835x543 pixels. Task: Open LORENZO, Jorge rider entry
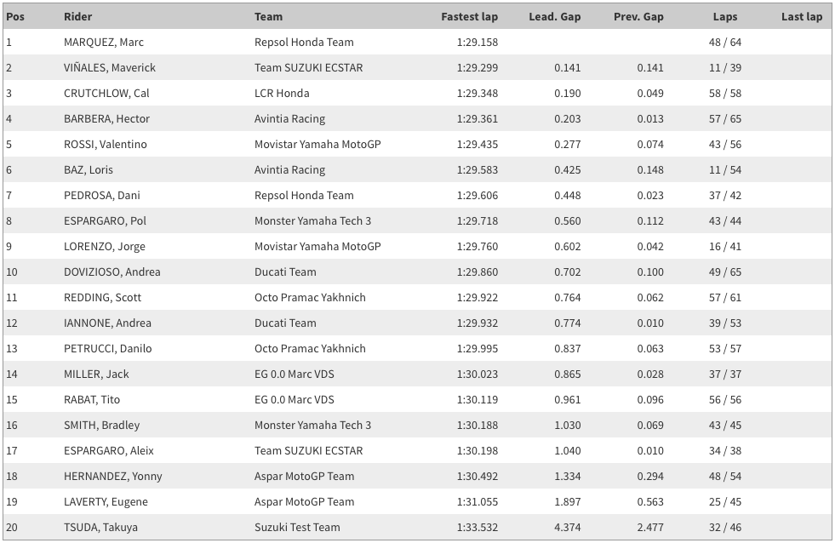pos(105,246)
